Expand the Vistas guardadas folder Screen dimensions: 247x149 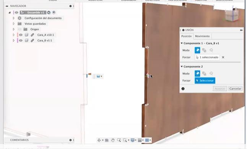(x=14, y=24)
